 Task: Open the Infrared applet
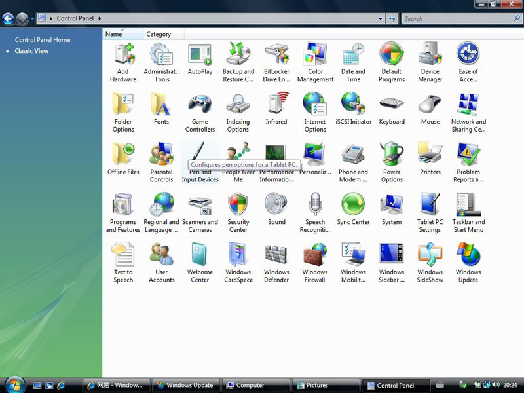pyautogui.click(x=276, y=109)
